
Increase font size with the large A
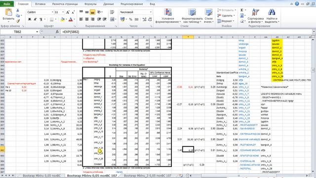(68, 12)
